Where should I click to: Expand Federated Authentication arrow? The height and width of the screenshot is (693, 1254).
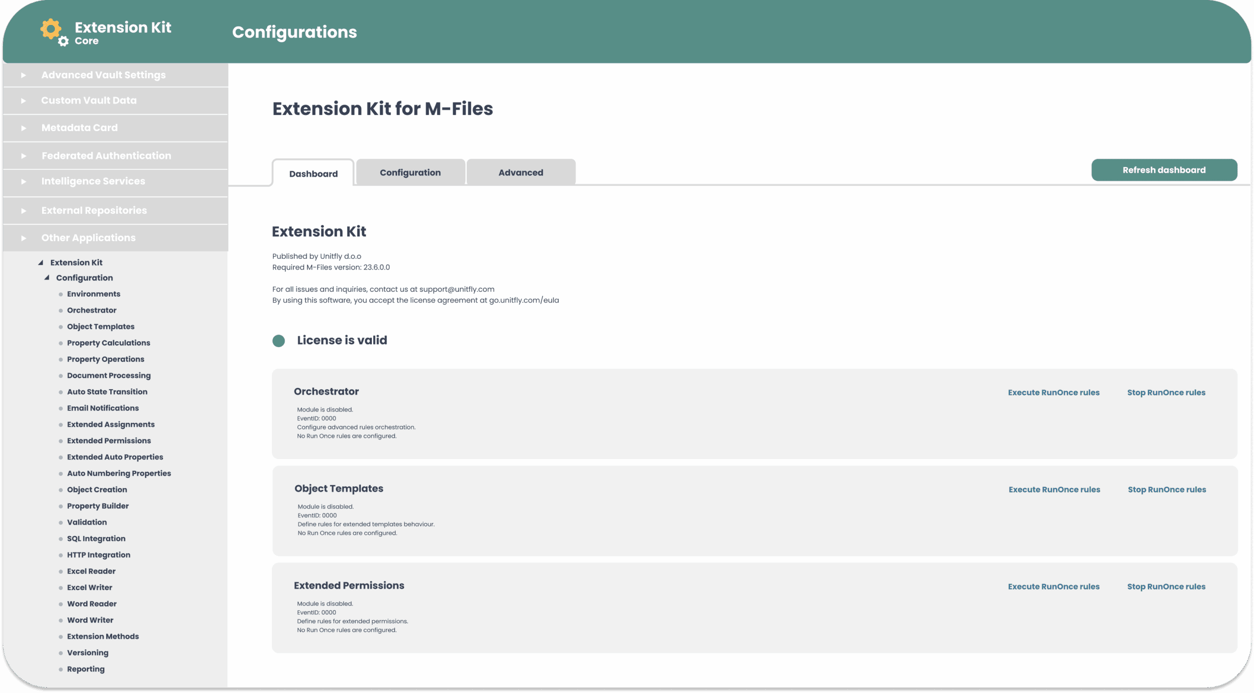[24, 156]
